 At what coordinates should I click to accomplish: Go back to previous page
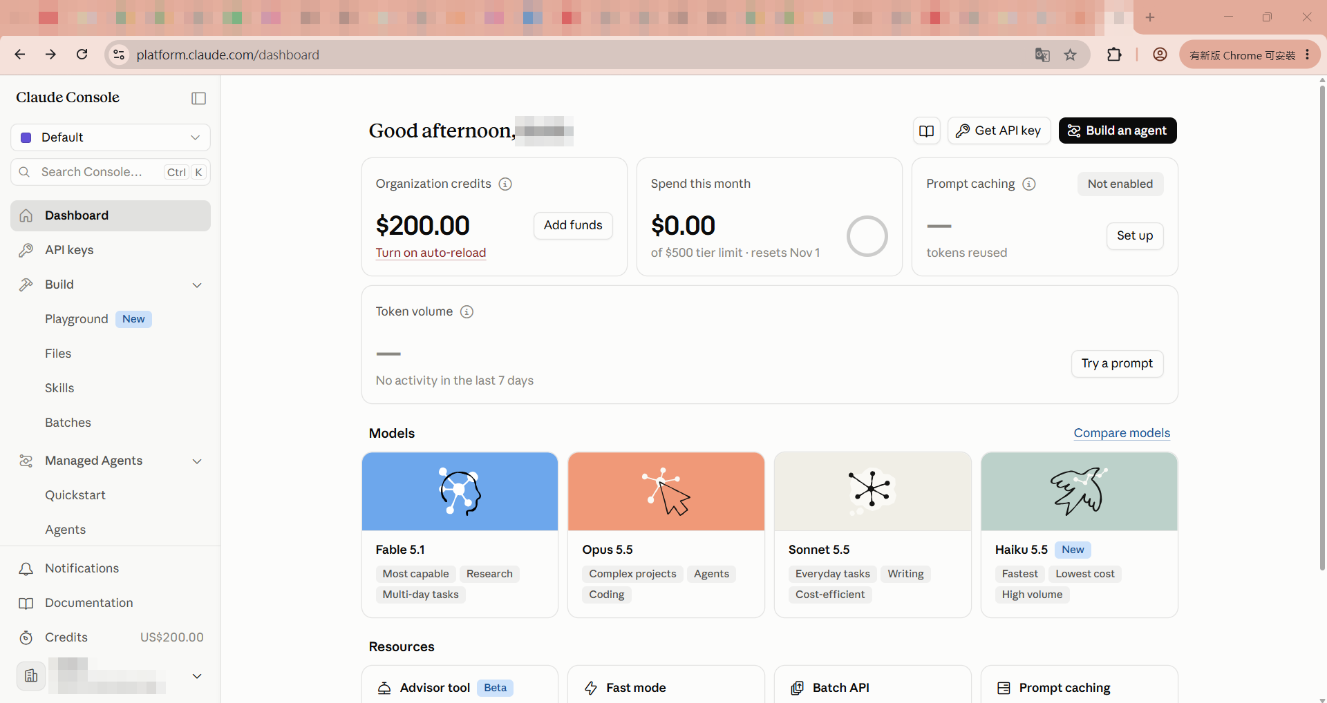point(20,55)
